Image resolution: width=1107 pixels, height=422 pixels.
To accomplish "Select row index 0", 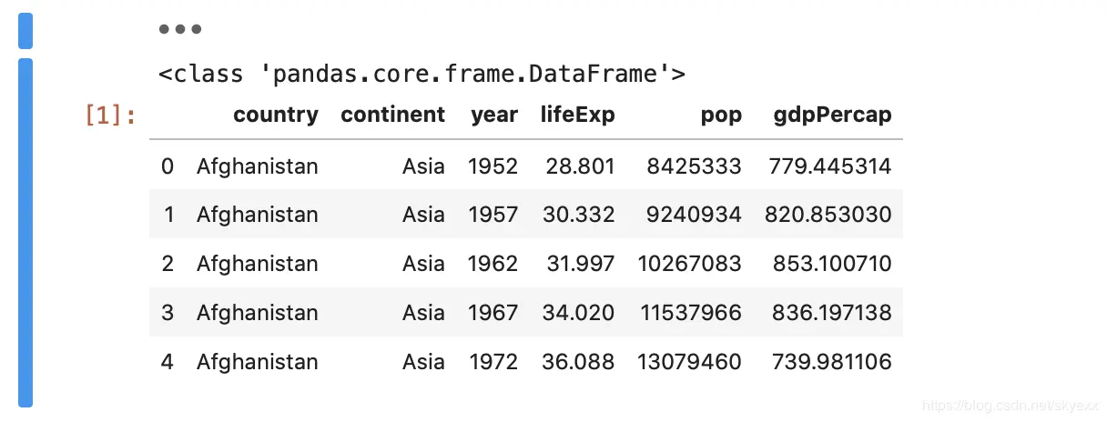I will (x=167, y=166).
